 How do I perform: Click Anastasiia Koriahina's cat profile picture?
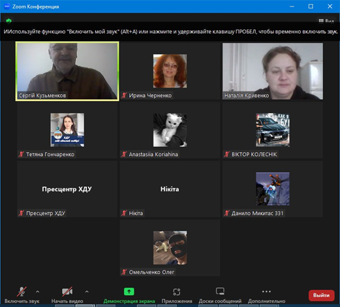[x=170, y=130]
